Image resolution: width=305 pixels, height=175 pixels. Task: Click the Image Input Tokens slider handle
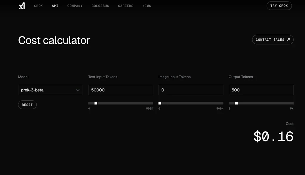[x=160, y=103]
